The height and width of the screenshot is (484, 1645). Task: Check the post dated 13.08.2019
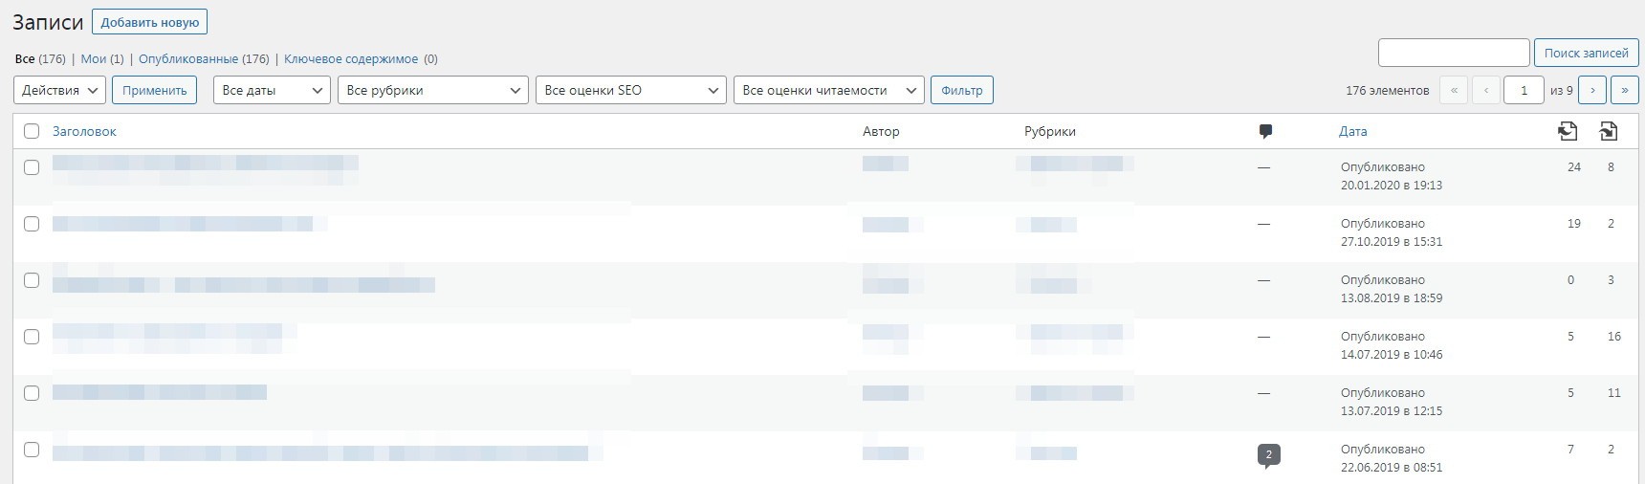pos(32,280)
